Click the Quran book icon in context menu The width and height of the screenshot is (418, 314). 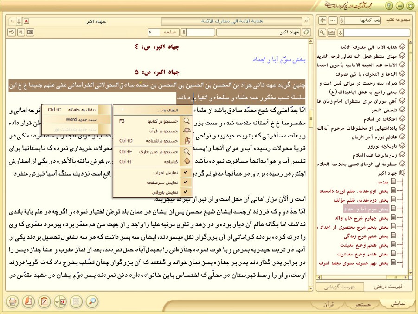click(187, 131)
